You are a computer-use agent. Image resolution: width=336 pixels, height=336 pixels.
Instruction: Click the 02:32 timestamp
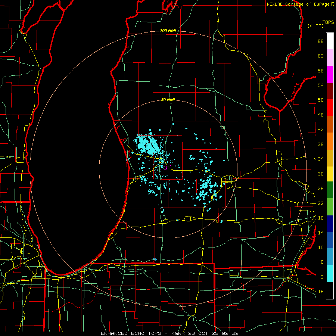tap(231, 333)
